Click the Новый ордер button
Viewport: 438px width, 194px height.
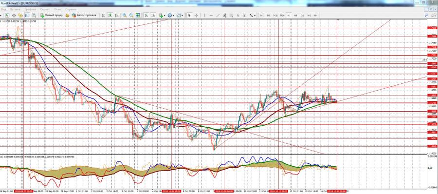[x=52, y=16]
